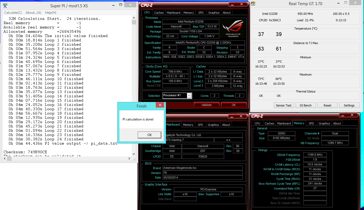364x210 pixels.
Task: Click the BIOS Date field 05/30/2014
Action: pyautogui.click(x=203, y=177)
